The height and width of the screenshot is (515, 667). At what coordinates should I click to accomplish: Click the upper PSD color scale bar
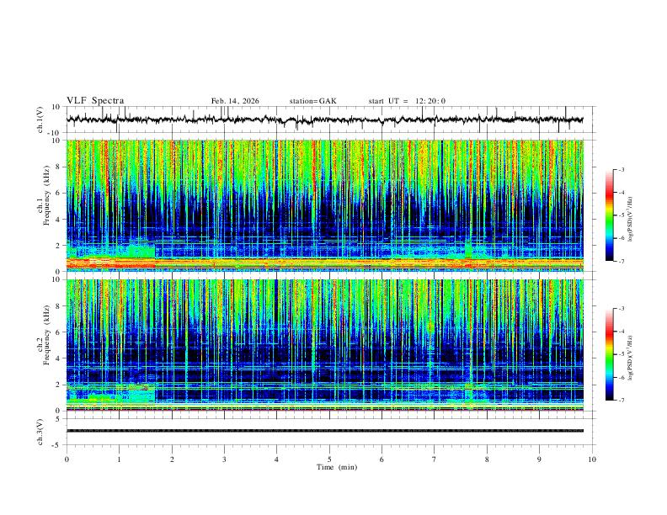609,215
